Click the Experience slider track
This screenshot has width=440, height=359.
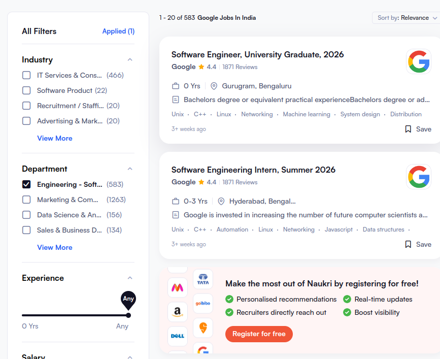[75, 315]
